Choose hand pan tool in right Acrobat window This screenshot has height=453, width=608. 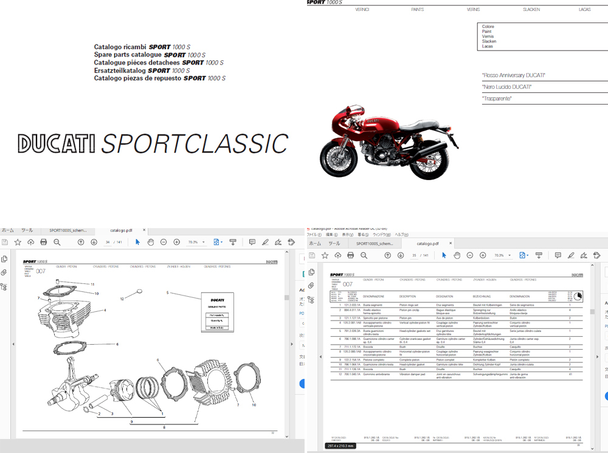pos(457,255)
